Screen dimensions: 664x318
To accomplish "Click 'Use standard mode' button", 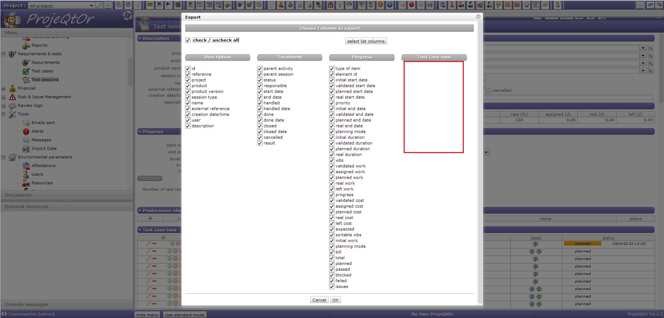I will tap(185, 315).
